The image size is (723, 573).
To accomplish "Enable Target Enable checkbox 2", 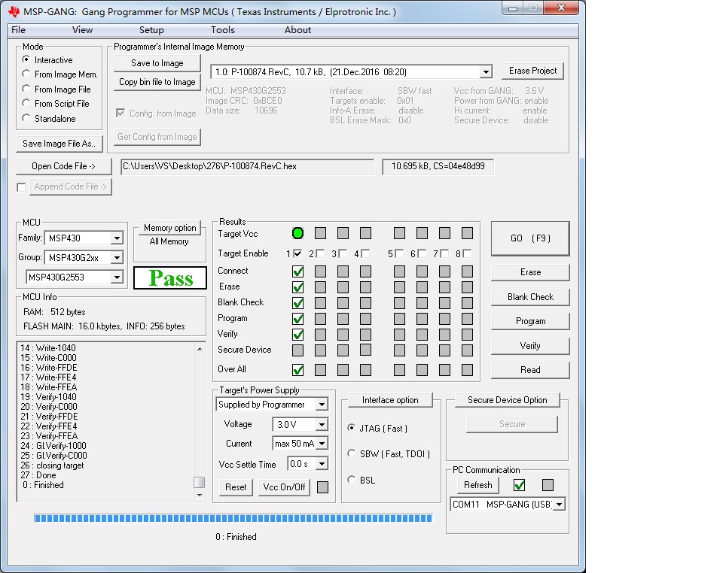I will [x=320, y=253].
